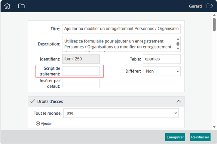Click the logout arrow icon
The image size is (217, 144).
click(210, 6)
